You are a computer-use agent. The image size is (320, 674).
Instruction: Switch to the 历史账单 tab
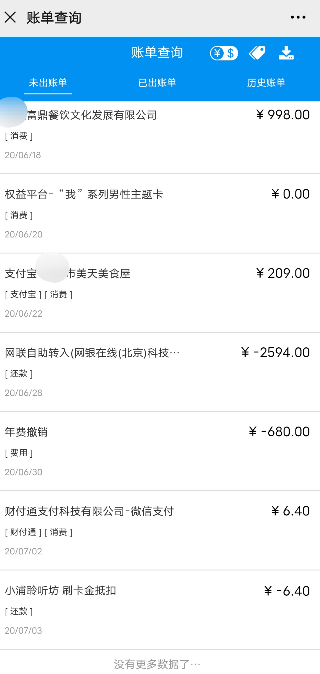pyautogui.click(x=266, y=83)
